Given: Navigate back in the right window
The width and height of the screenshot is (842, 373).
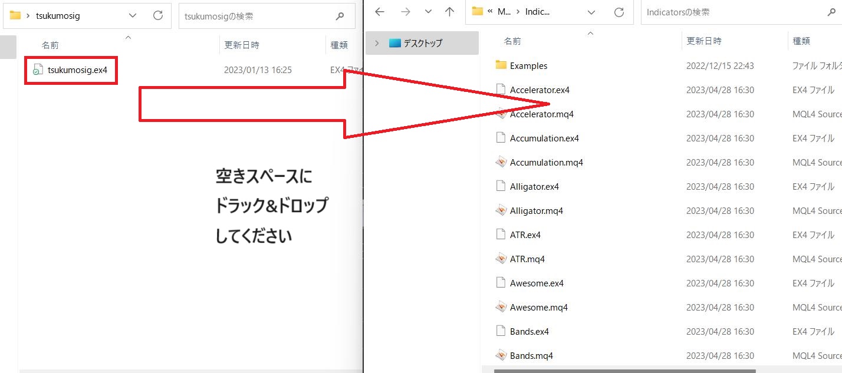Looking at the screenshot, I should point(380,12).
